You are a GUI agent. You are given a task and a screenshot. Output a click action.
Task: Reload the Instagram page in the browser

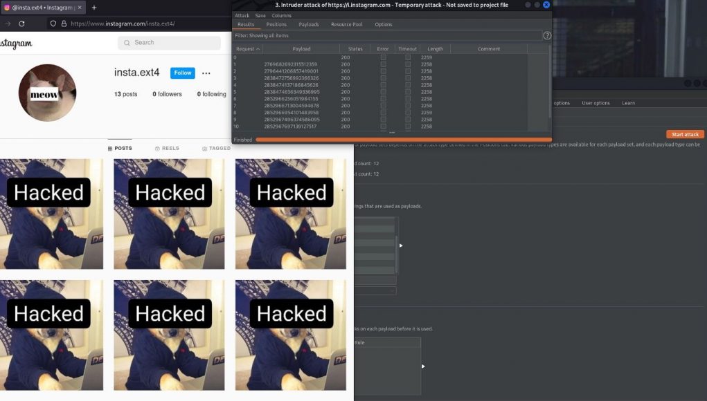point(21,24)
